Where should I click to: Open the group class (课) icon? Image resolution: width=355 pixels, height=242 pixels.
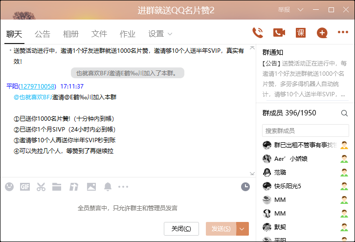point(301,33)
